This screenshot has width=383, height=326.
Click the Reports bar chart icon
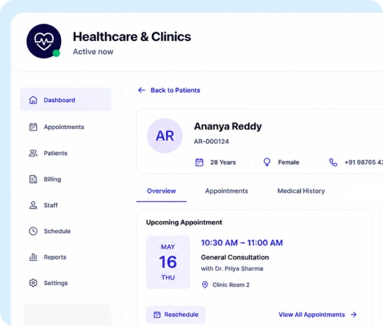(33, 257)
